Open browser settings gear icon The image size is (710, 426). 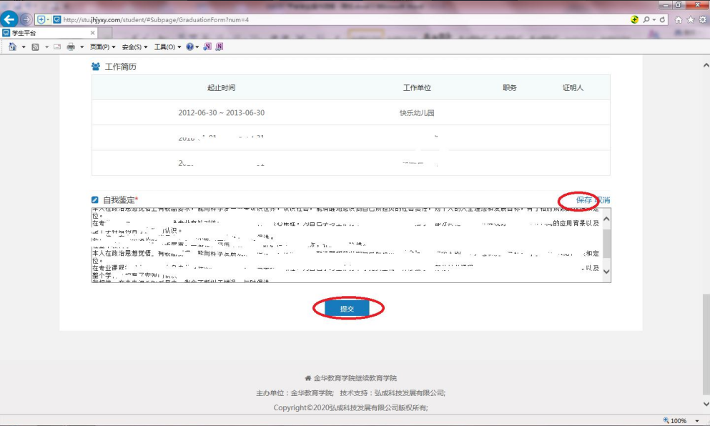[x=701, y=19]
